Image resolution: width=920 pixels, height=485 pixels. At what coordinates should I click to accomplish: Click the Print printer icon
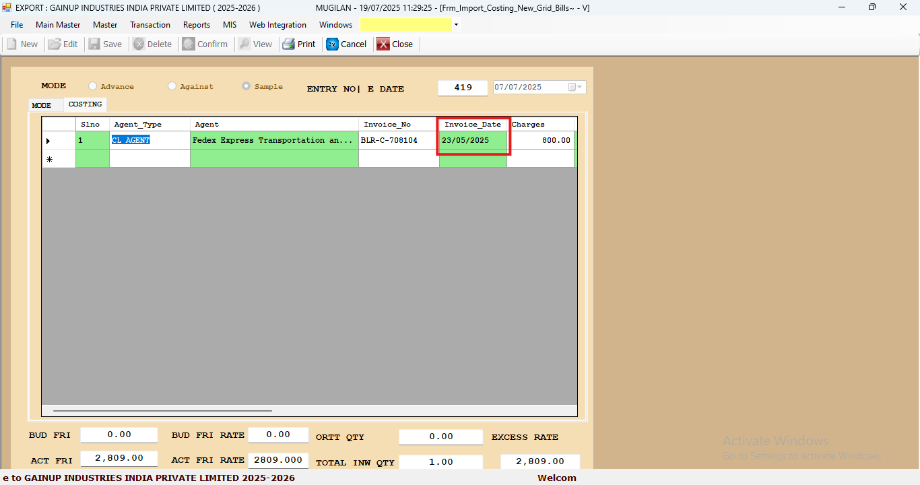tap(289, 44)
